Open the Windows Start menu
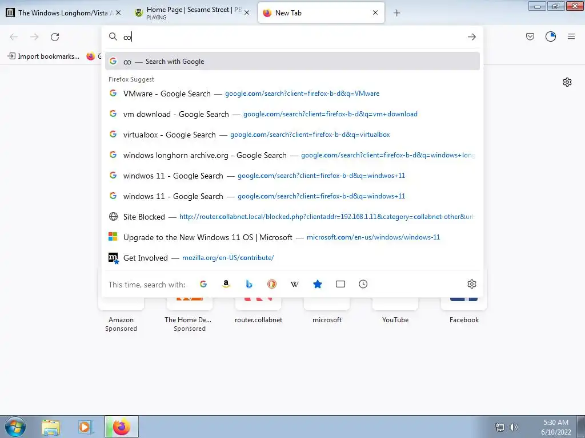Screen dimensions: 585x438 (x=15, y=427)
